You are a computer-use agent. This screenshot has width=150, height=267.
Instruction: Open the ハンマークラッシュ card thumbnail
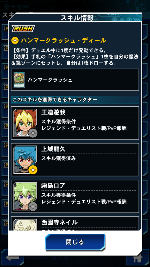(19, 80)
